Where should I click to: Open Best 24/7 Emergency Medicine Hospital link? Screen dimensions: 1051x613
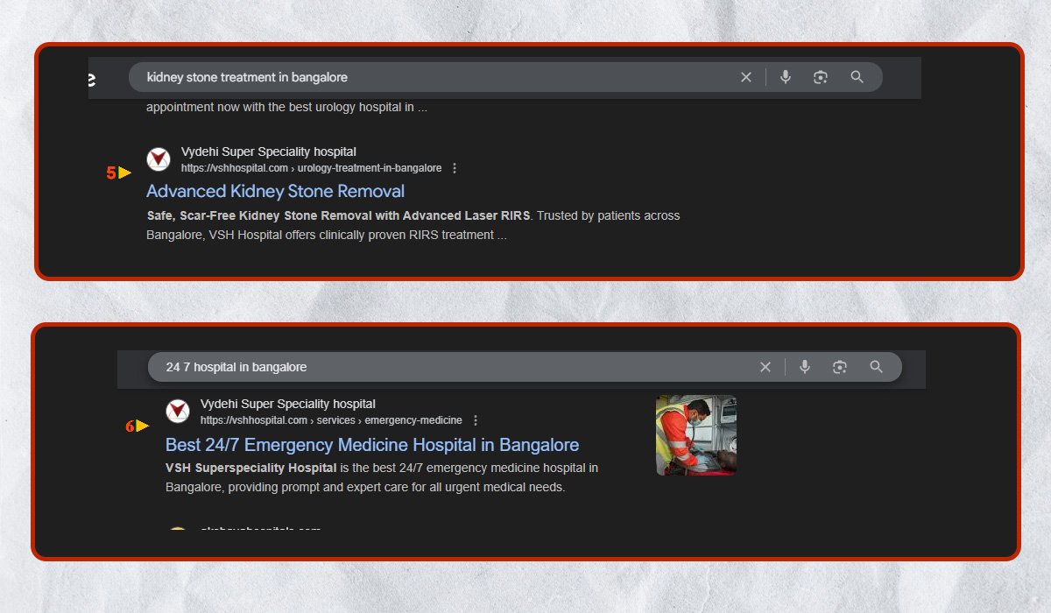[372, 445]
